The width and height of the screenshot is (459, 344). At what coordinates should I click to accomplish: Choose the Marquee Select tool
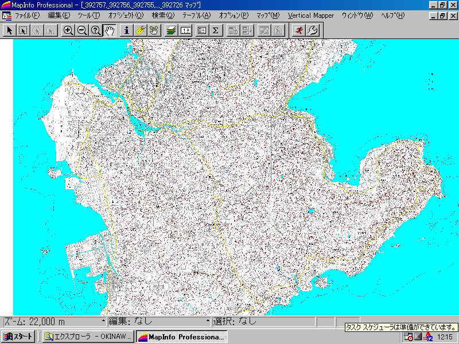[x=23, y=30]
